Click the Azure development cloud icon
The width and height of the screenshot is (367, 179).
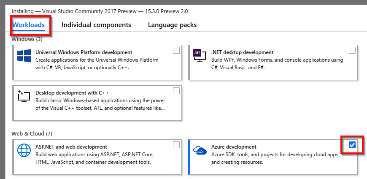tap(200, 150)
